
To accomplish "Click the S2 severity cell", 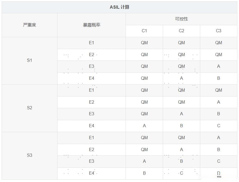I will pos(30,108).
